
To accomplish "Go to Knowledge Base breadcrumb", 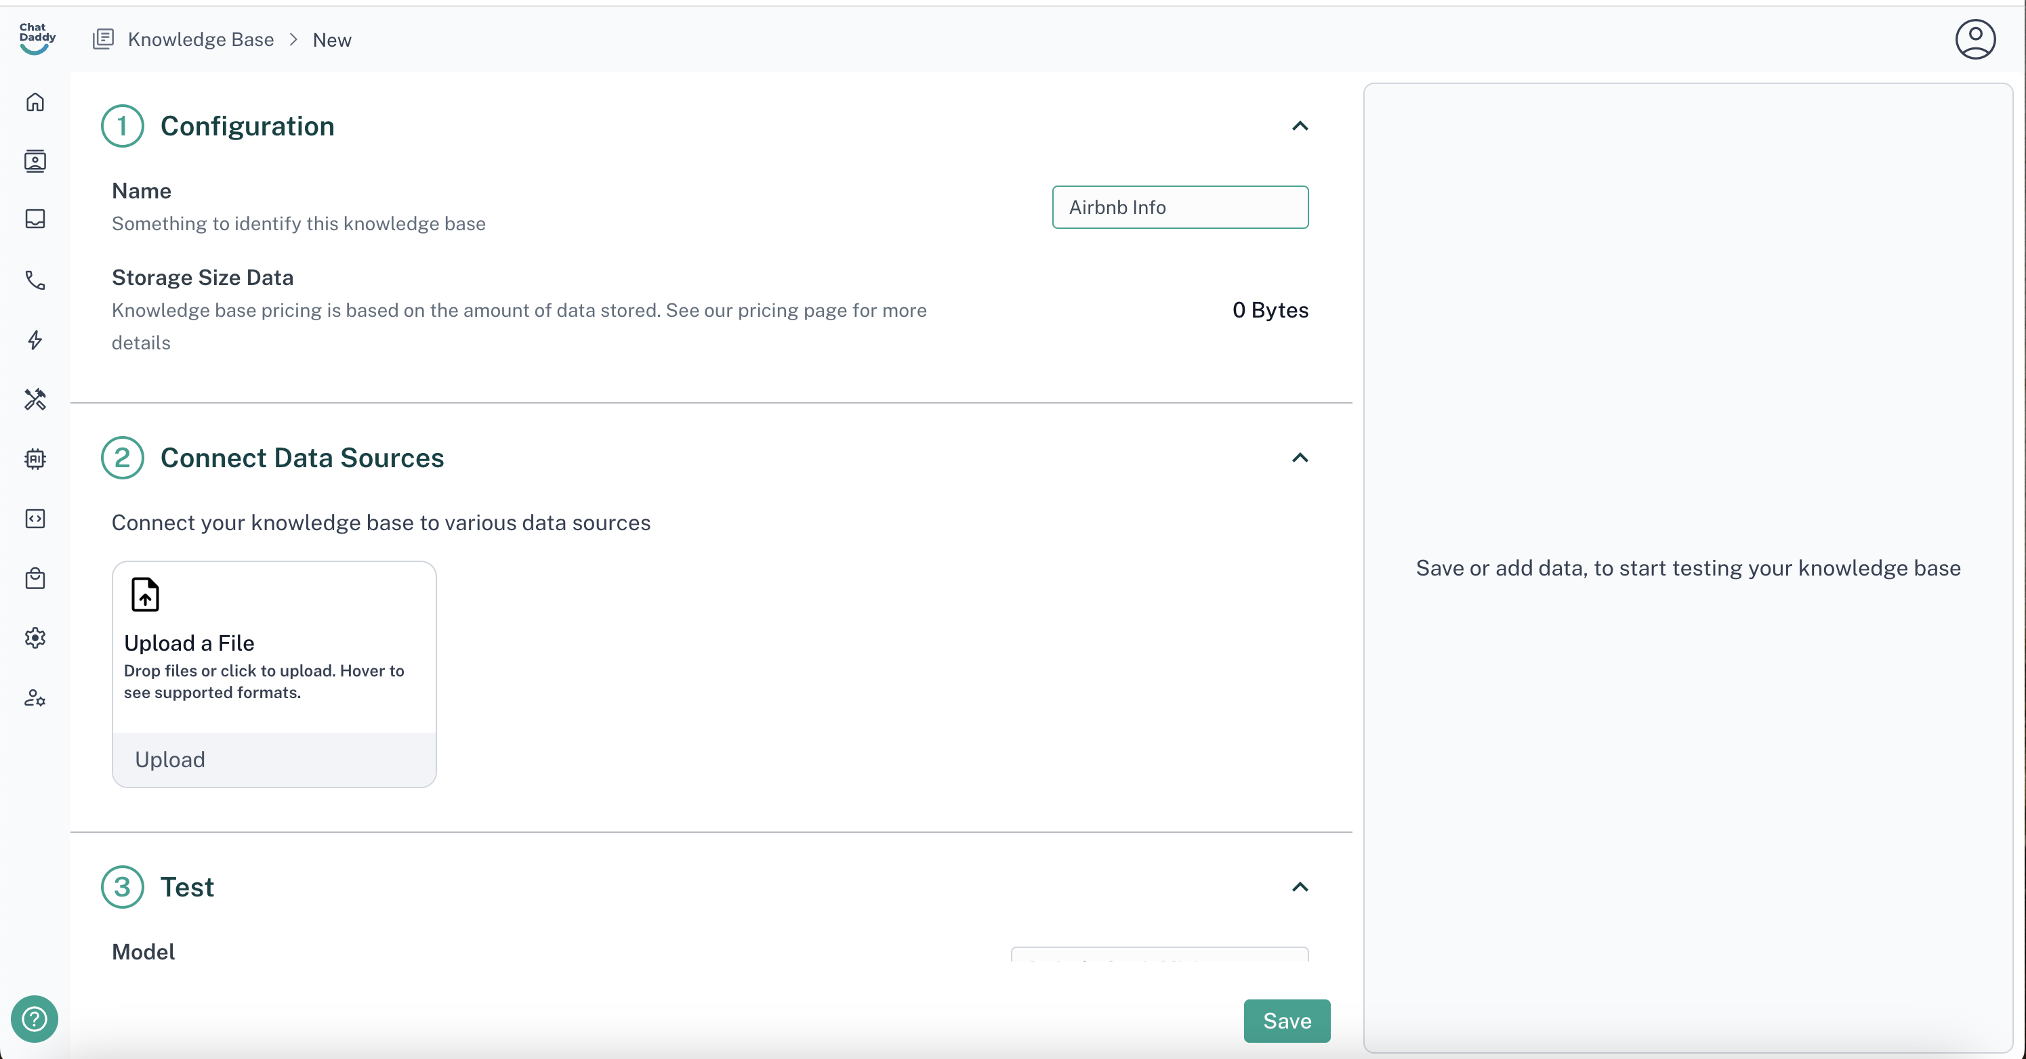I will pos(200,39).
